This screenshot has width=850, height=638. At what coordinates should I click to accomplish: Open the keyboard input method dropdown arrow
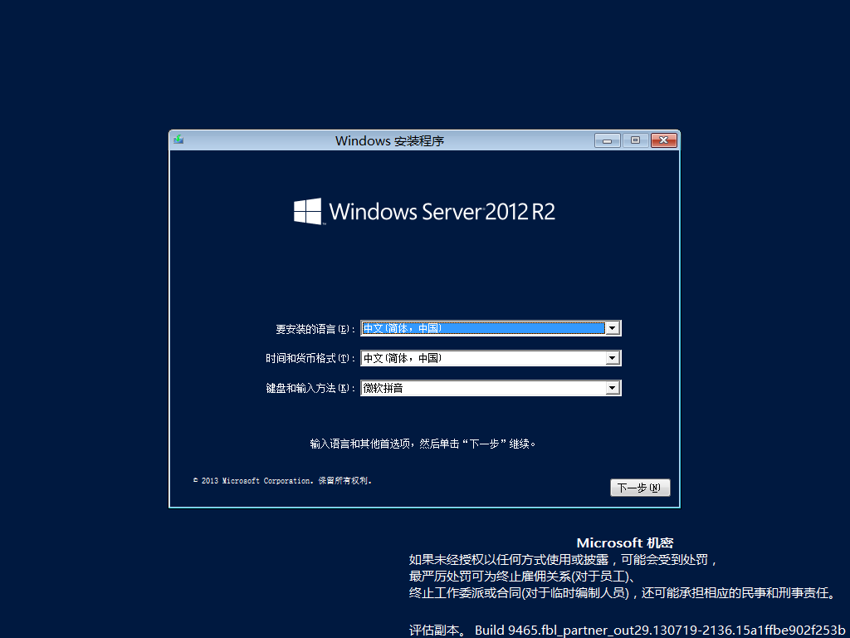coord(613,388)
